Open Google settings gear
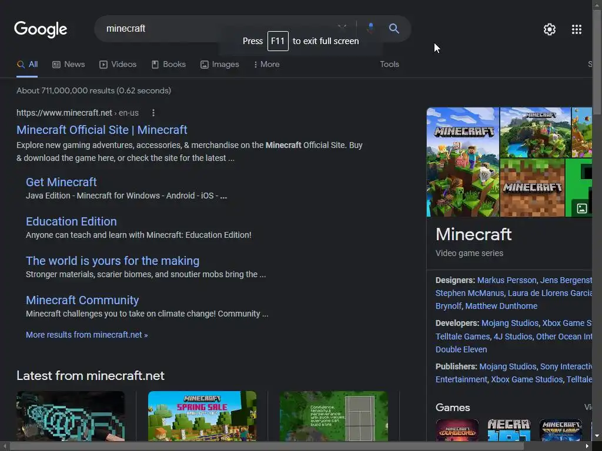This screenshot has width=602, height=451. tap(550, 29)
